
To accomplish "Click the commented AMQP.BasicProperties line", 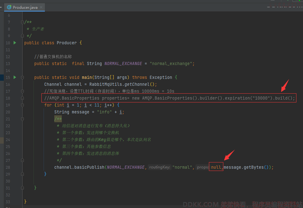I will point(169,98).
